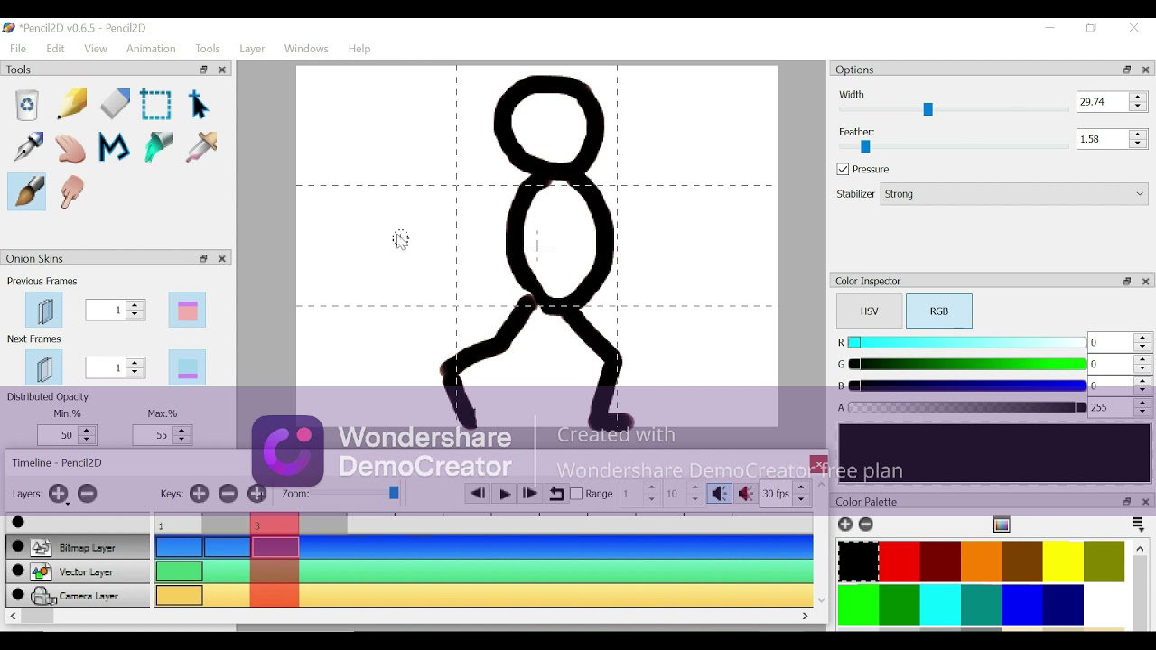Image resolution: width=1156 pixels, height=650 pixels.
Task: Switch color inspector to HSV
Action: 869,311
